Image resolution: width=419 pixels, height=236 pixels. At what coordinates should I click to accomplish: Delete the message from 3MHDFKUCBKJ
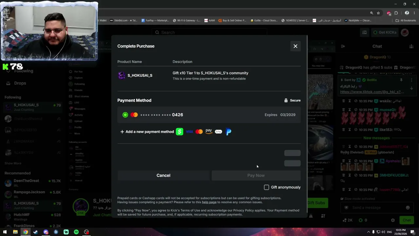pyautogui.click(x=343, y=175)
